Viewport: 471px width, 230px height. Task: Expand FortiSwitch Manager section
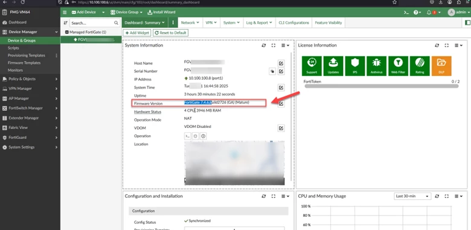[30, 108]
